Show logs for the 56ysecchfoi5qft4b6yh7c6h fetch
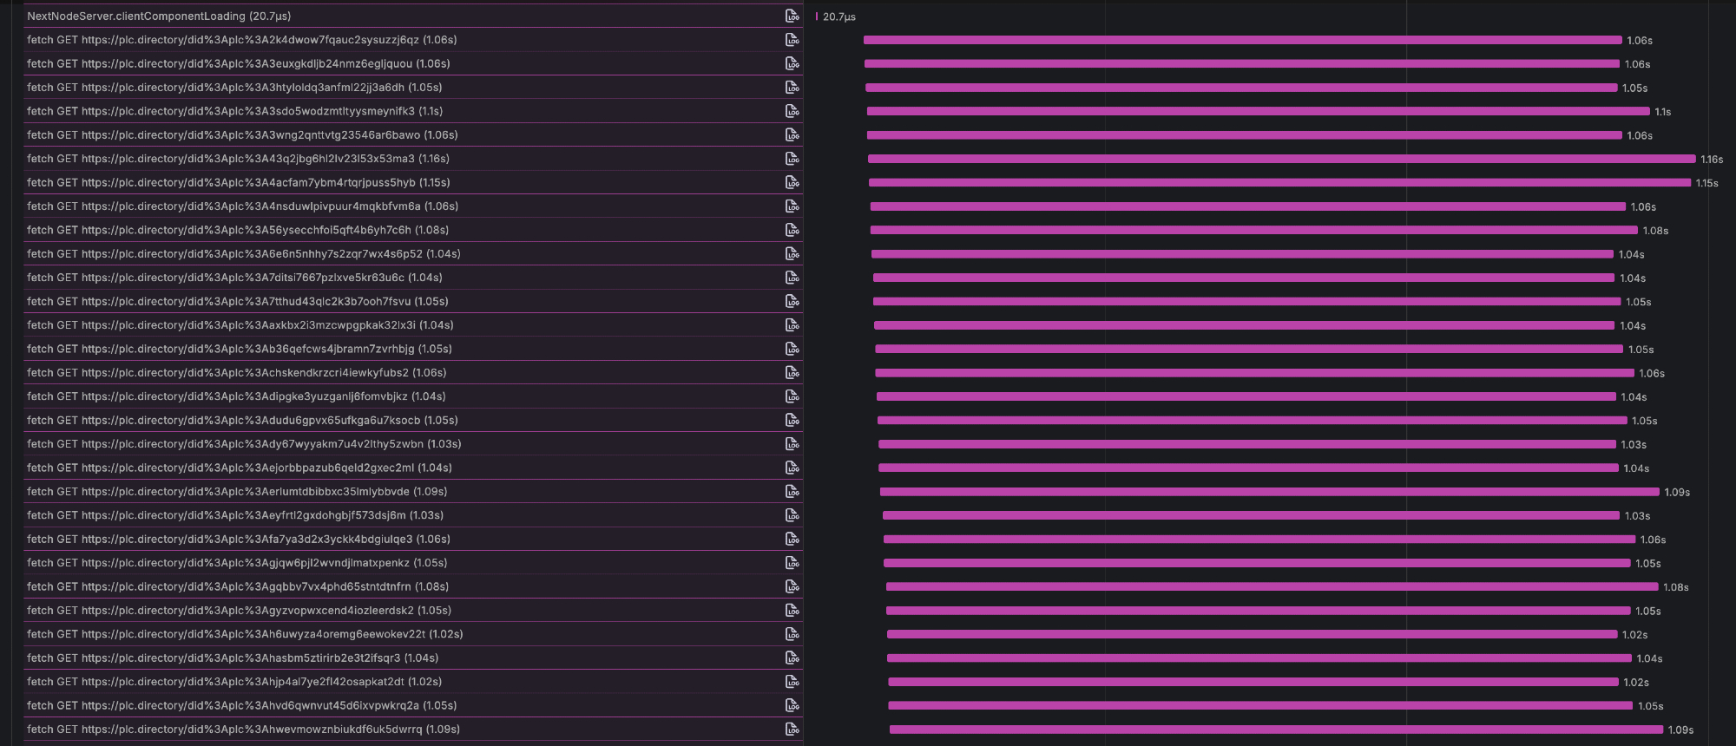The height and width of the screenshot is (746, 1736). click(792, 230)
